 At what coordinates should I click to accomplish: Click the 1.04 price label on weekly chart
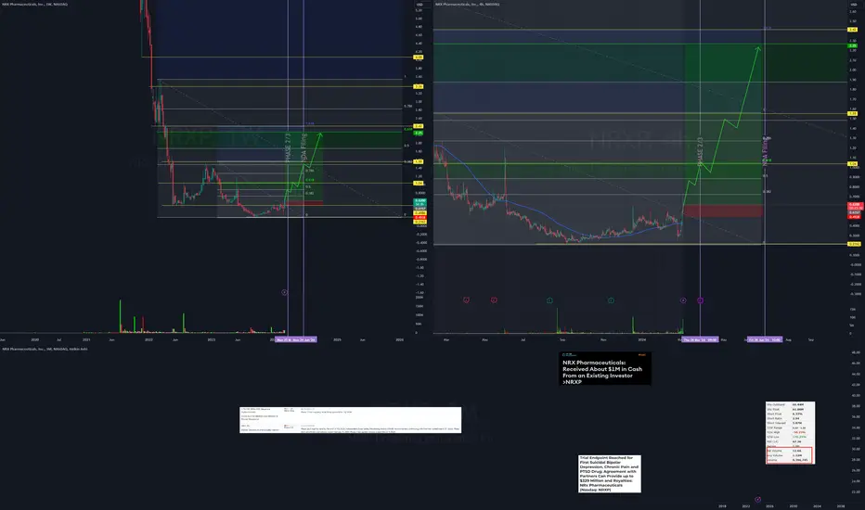419,183
